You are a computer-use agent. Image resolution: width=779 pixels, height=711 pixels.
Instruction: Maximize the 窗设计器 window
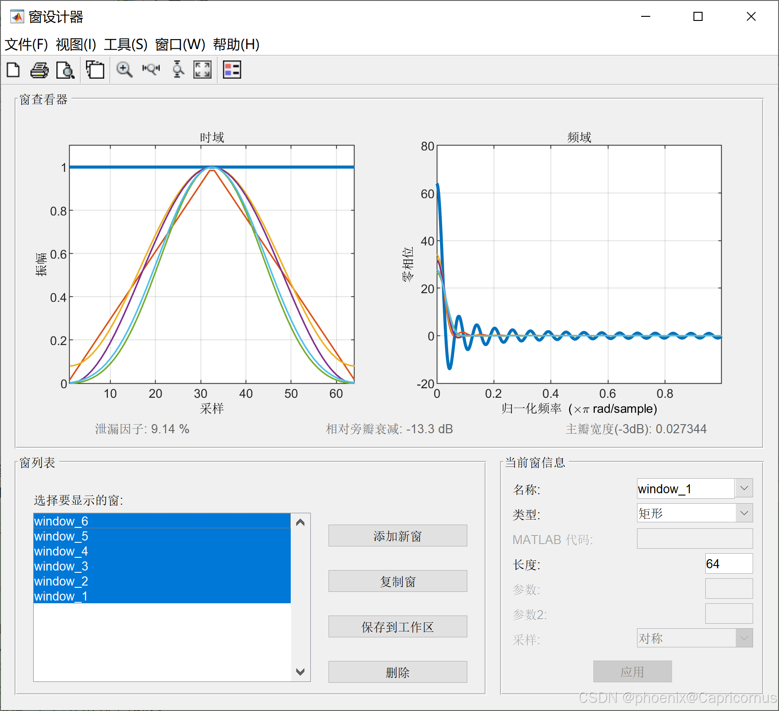pos(698,17)
